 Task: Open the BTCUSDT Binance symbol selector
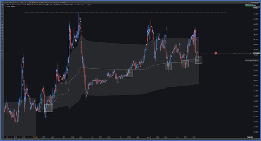(x=9, y=2)
